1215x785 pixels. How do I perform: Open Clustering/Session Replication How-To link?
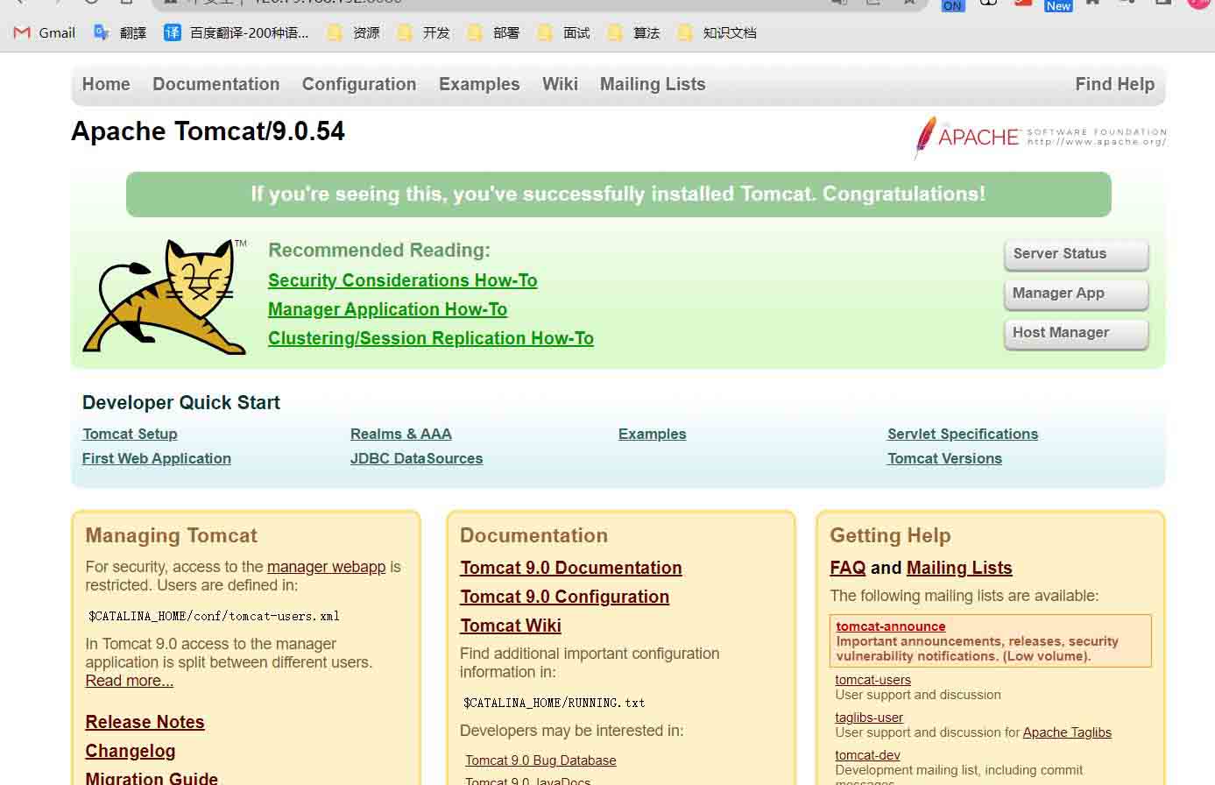click(431, 338)
